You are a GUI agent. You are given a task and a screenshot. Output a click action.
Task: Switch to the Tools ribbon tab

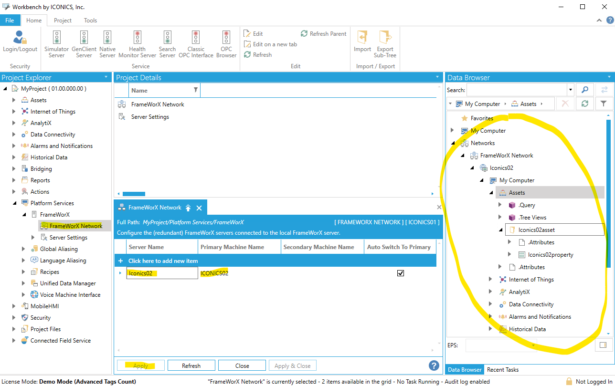[x=90, y=20]
